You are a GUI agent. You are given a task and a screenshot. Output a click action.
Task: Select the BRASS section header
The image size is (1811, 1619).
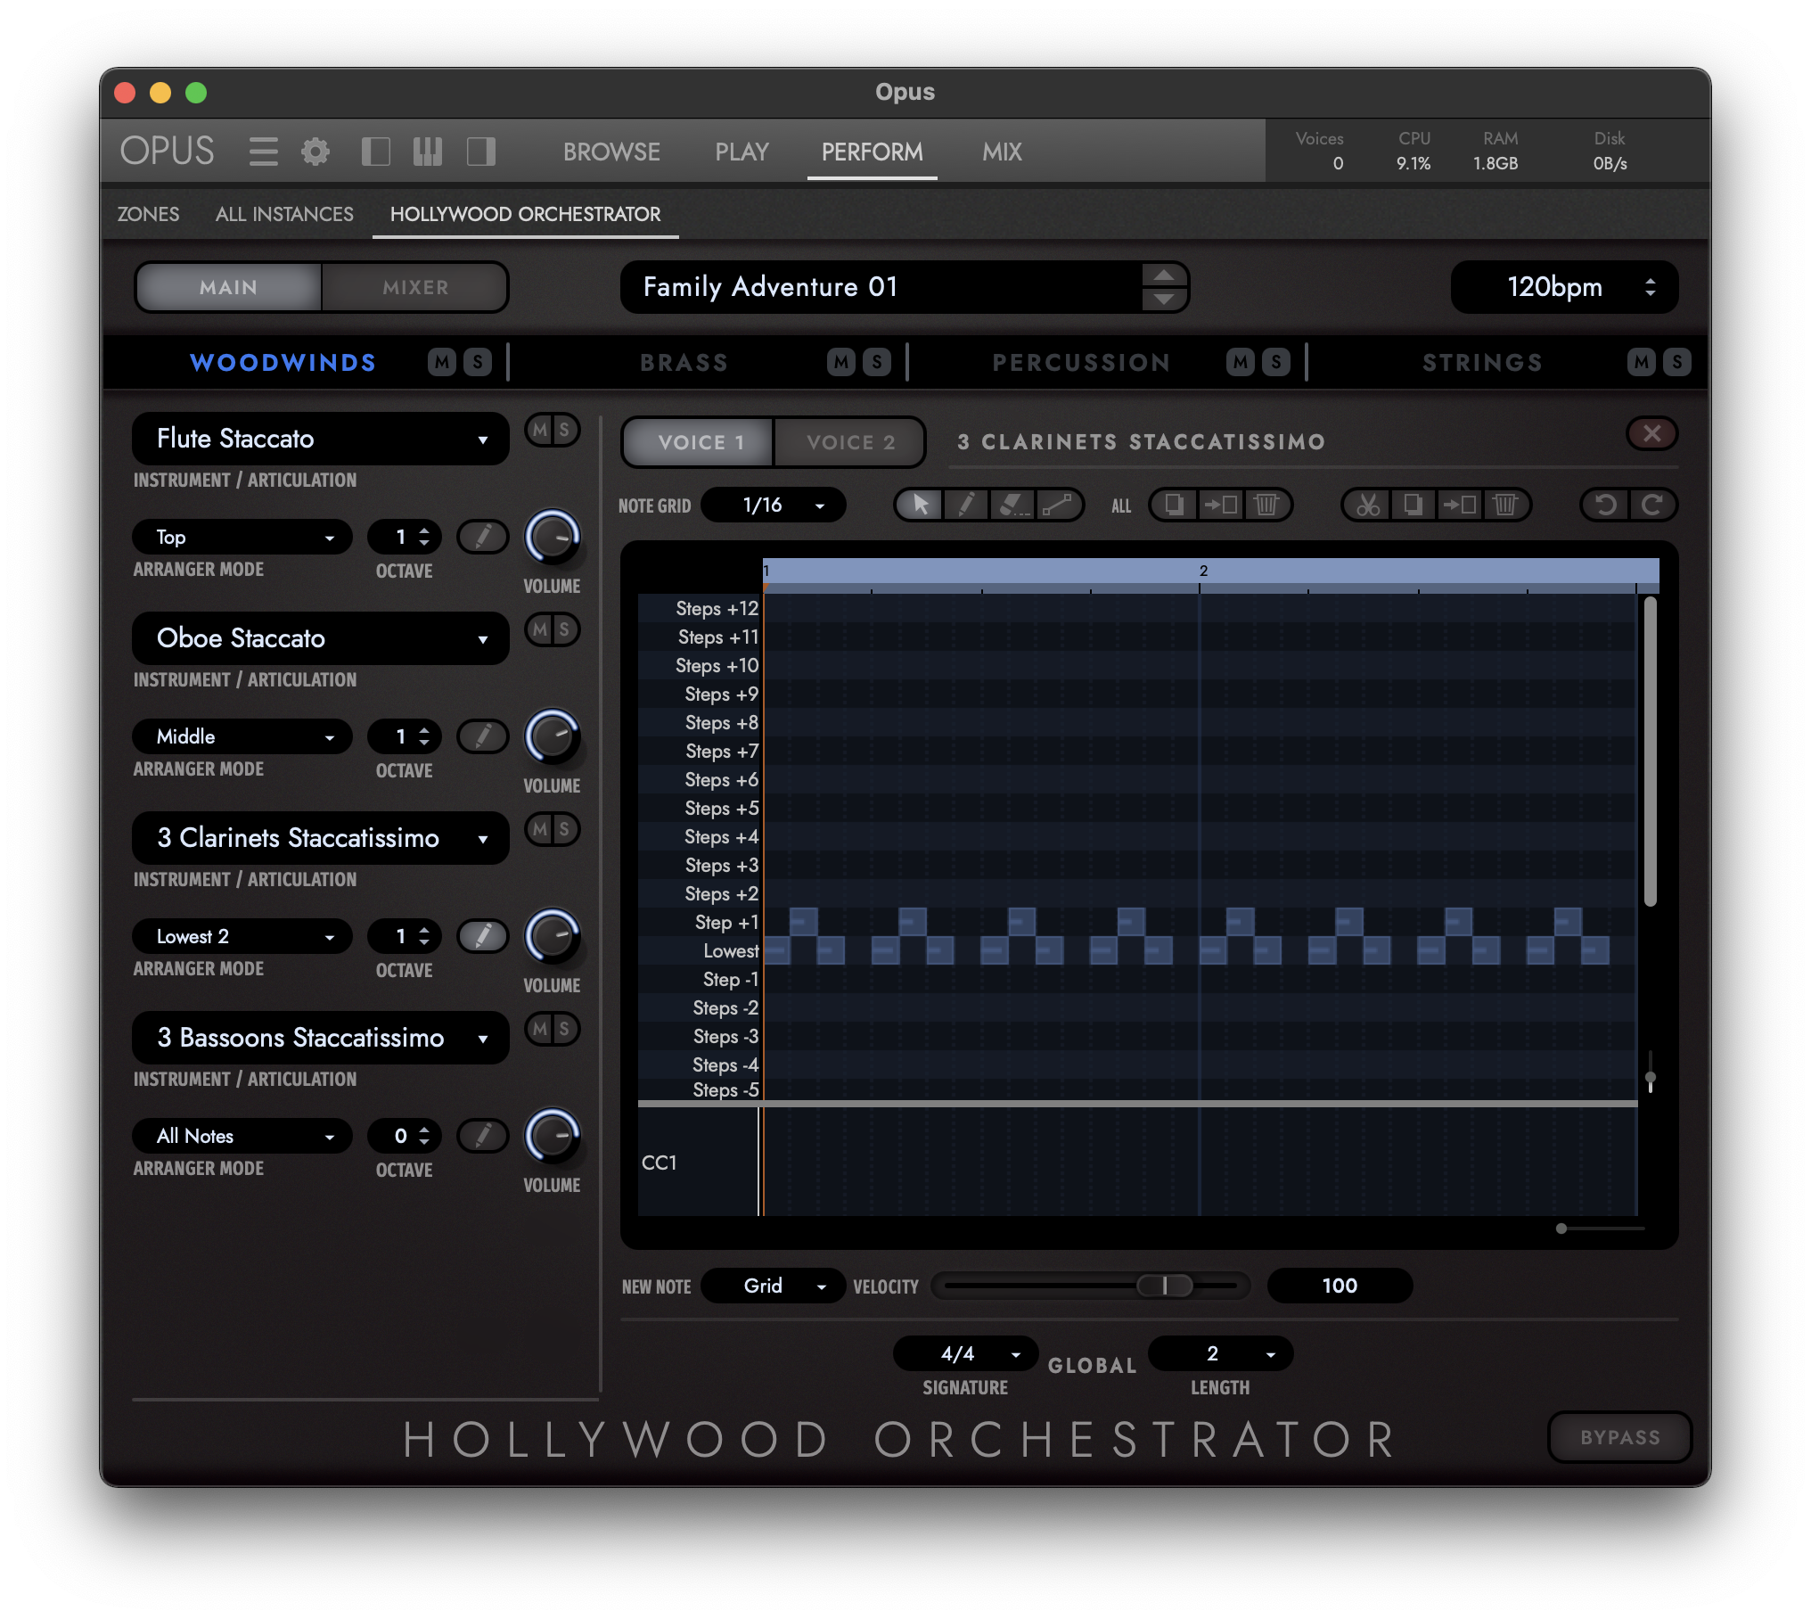click(684, 362)
